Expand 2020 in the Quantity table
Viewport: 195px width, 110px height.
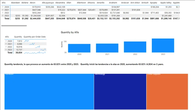(x=6, y=41)
